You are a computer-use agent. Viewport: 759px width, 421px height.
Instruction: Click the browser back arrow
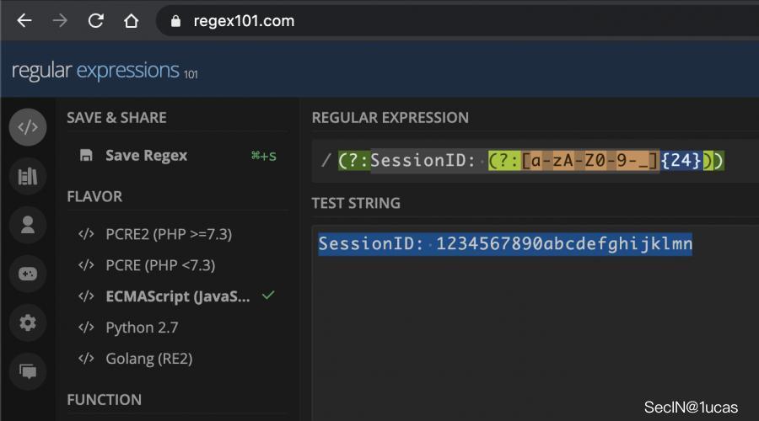pos(24,21)
